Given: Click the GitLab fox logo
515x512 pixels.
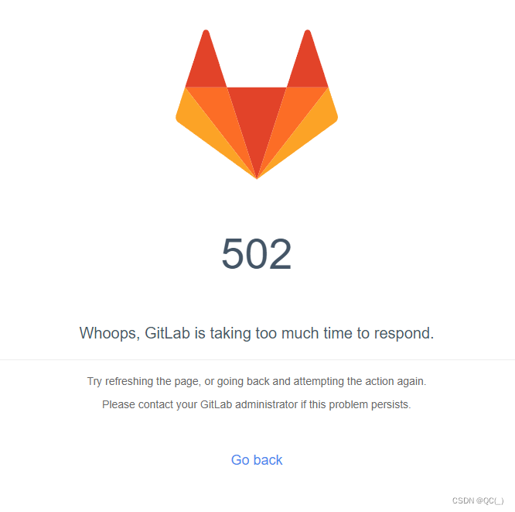Looking at the screenshot, I should [x=257, y=105].
